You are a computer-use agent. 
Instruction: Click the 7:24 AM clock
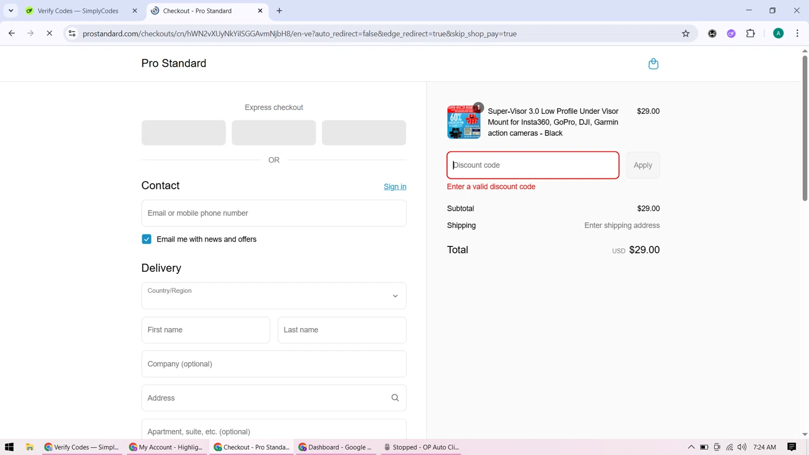pyautogui.click(x=764, y=447)
